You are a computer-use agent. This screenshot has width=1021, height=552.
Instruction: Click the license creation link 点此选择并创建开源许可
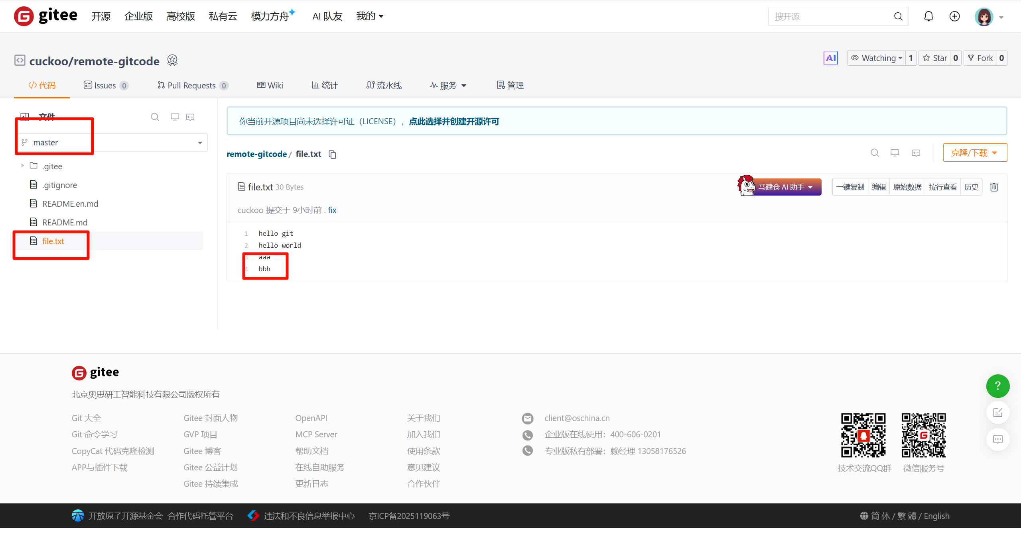point(454,121)
